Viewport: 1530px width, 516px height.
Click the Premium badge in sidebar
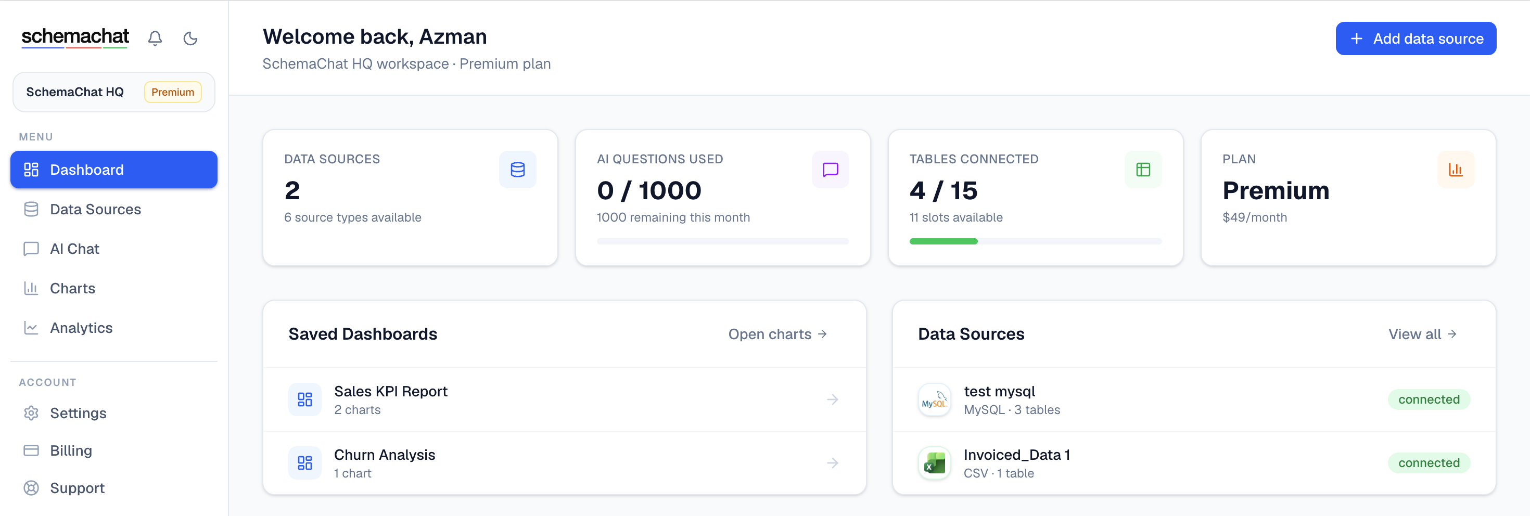[x=173, y=92]
